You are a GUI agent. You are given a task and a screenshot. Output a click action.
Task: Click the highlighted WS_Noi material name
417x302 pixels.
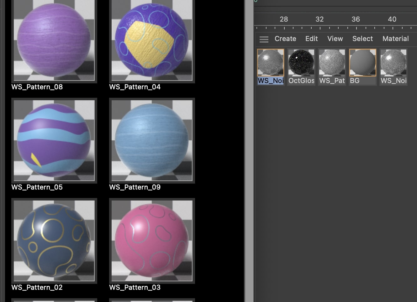coord(271,81)
